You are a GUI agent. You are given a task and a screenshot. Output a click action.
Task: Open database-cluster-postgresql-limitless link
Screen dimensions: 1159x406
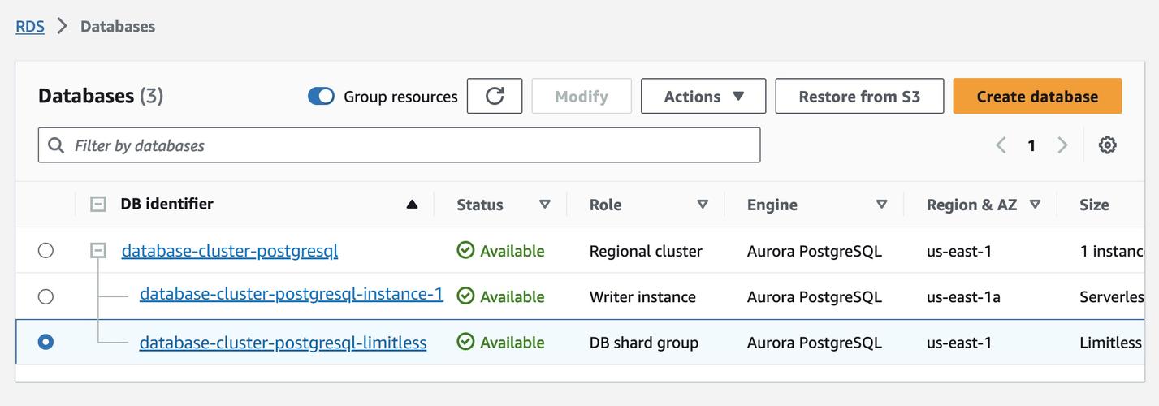pyautogui.click(x=283, y=343)
